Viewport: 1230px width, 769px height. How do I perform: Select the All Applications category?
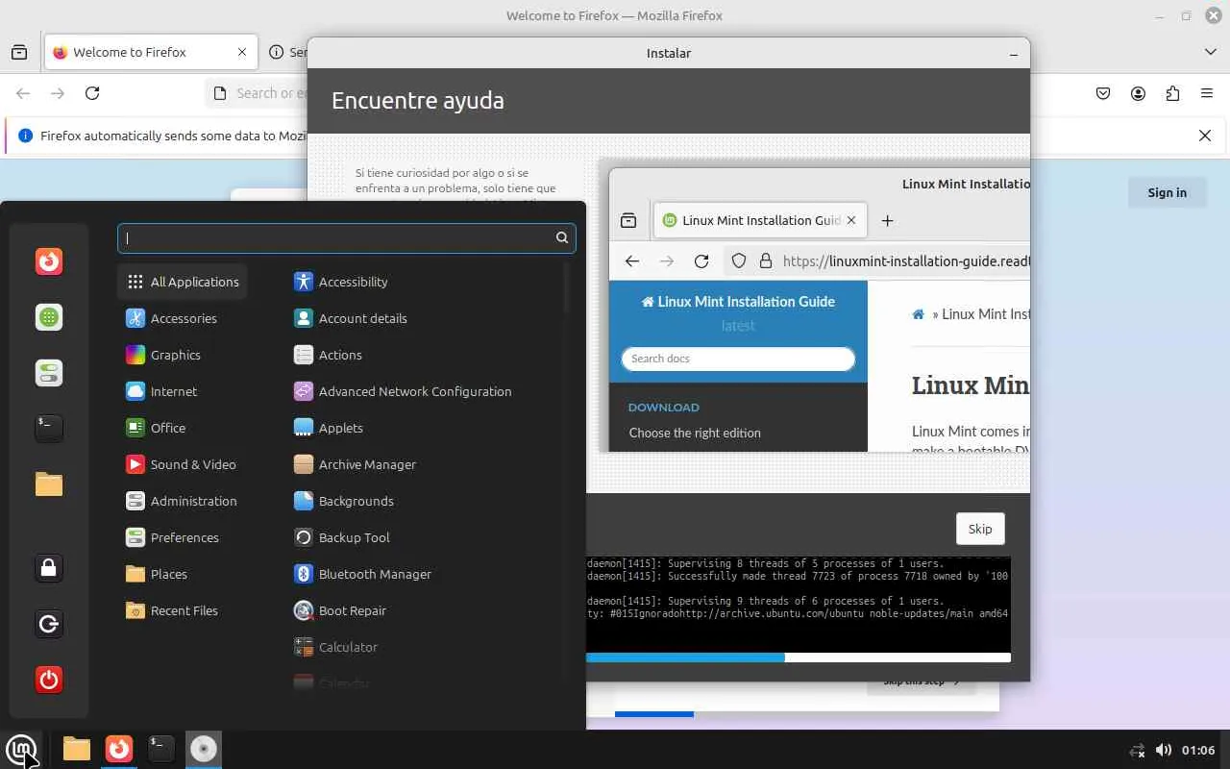[x=183, y=282]
